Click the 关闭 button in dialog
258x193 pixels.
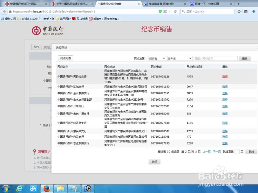pyautogui.click(x=154, y=162)
